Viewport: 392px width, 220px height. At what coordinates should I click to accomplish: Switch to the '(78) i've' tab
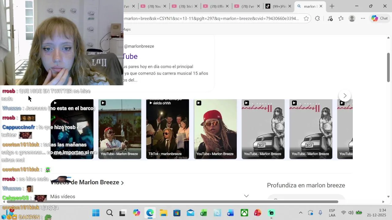tap(245, 6)
